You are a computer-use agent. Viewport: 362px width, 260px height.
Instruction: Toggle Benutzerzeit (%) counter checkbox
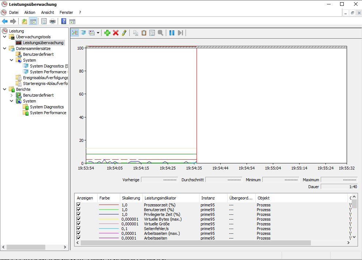click(x=79, y=210)
